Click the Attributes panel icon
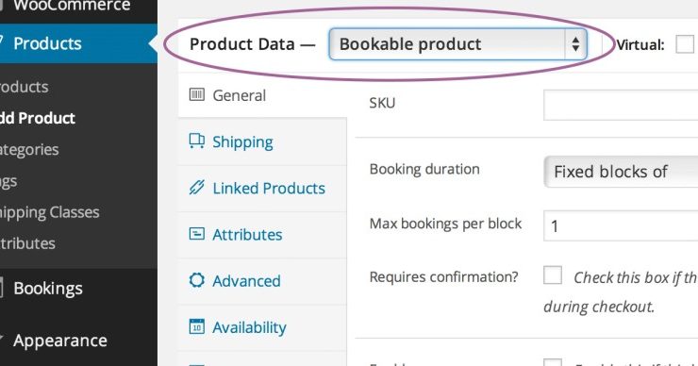698x366 pixels. coord(197,234)
